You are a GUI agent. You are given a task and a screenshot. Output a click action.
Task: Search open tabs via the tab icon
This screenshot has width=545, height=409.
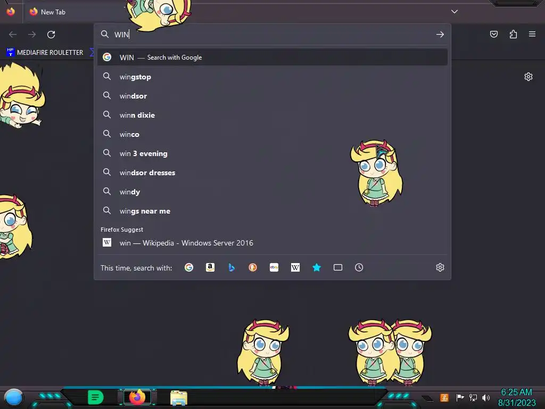(338, 267)
